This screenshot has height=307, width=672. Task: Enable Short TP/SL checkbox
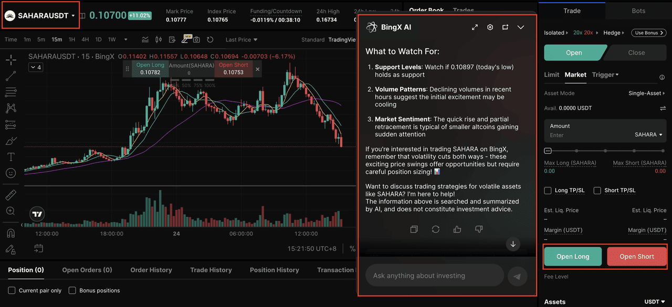(597, 190)
